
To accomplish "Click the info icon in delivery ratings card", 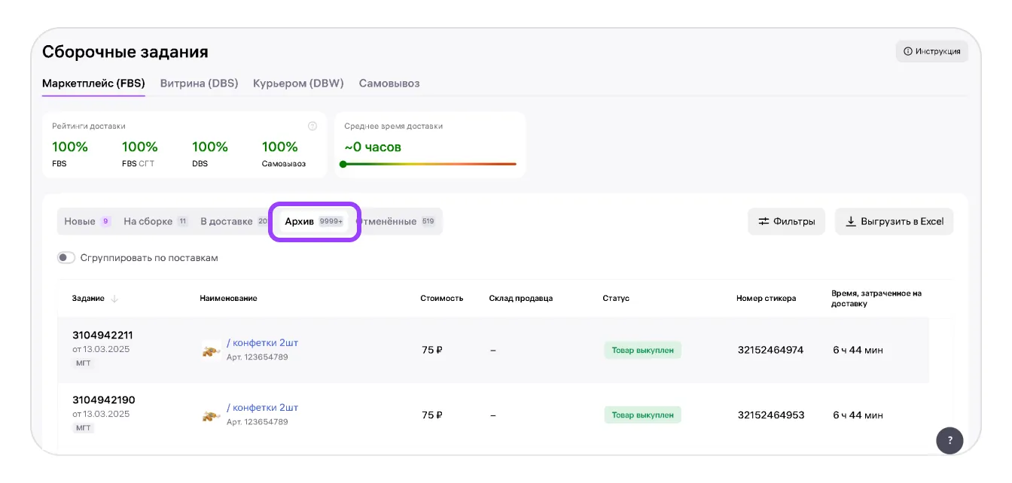I will tap(312, 126).
